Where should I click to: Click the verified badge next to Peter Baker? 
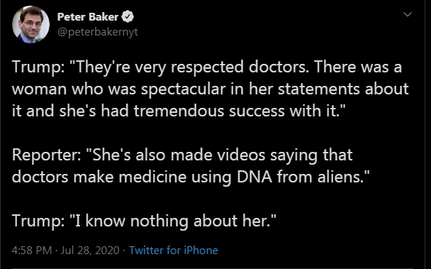coord(128,17)
